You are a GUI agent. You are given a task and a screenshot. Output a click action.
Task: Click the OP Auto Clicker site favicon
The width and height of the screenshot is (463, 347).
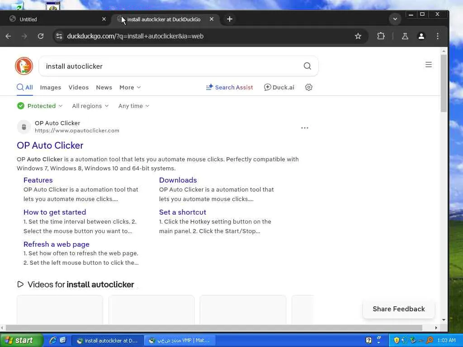coord(24,127)
